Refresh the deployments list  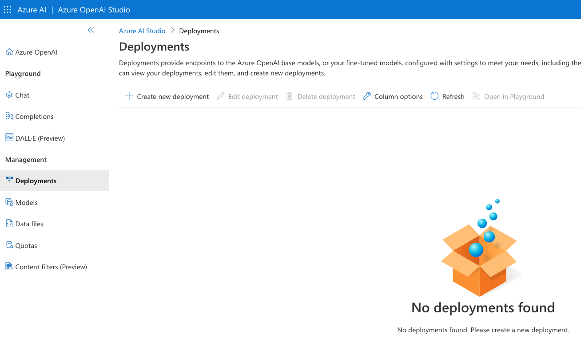448,96
